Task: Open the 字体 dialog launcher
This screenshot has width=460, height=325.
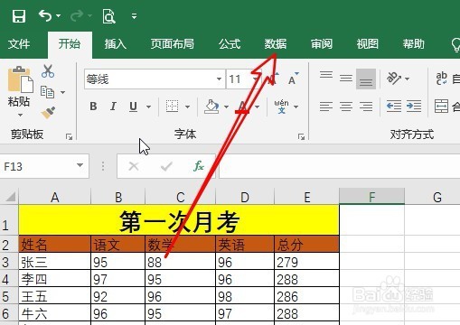Action: pos(301,137)
